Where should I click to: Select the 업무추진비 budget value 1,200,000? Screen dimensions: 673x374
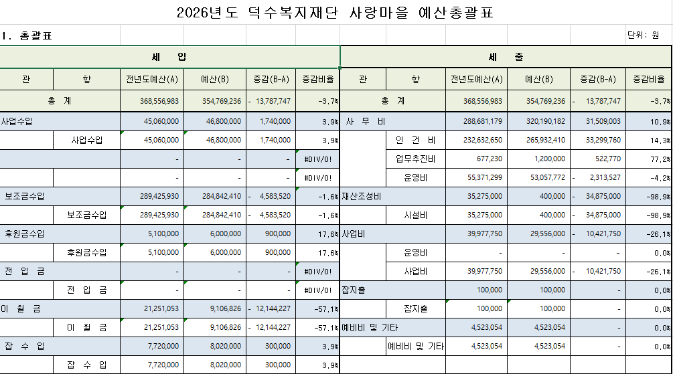(x=538, y=159)
